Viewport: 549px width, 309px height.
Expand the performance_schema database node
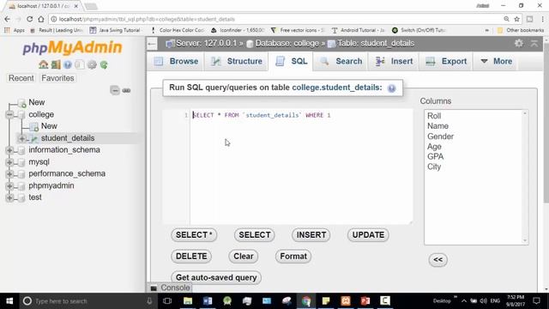tap(9, 173)
